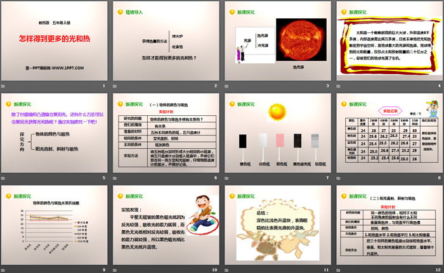
Task: Open slide 3 with the sun photo
Action: tap(278, 41)
